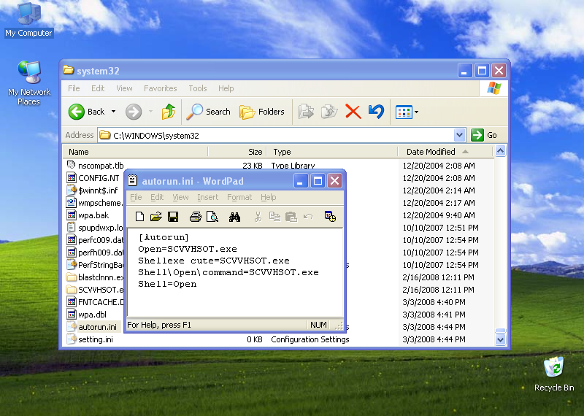Click the New document icon in WordPad

(139, 216)
